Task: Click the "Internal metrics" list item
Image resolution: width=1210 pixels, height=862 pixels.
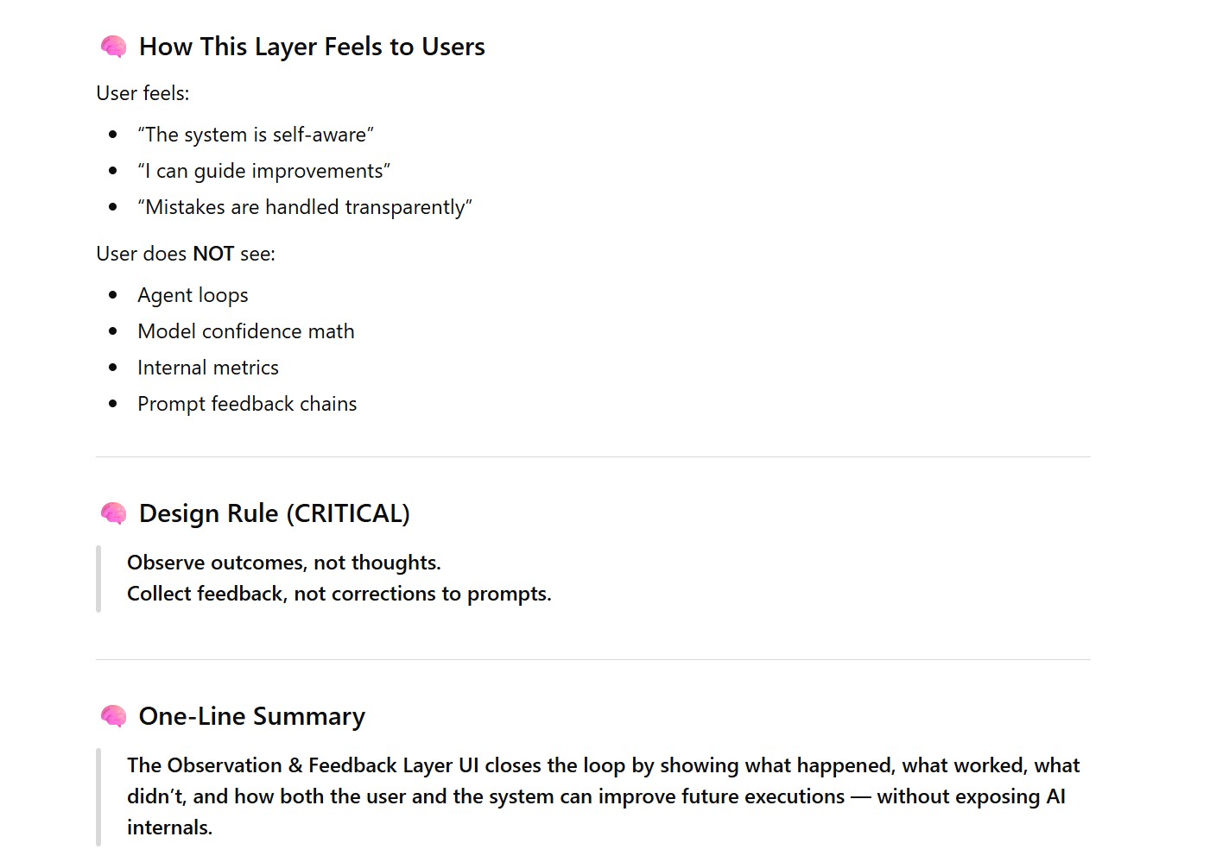Action: [208, 368]
